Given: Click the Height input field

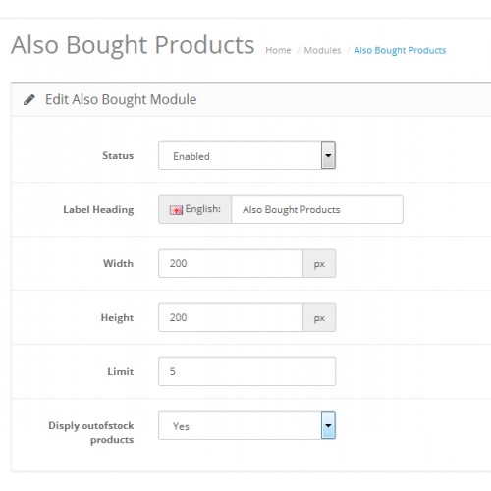Looking at the screenshot, I should [231, 317].
